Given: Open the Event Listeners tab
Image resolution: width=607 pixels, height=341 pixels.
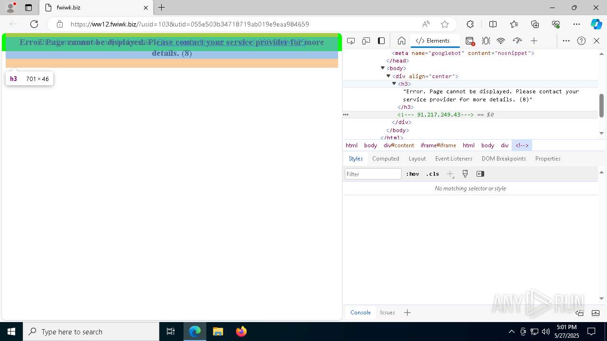Looking at the screenshot, I should click(453, 159).
